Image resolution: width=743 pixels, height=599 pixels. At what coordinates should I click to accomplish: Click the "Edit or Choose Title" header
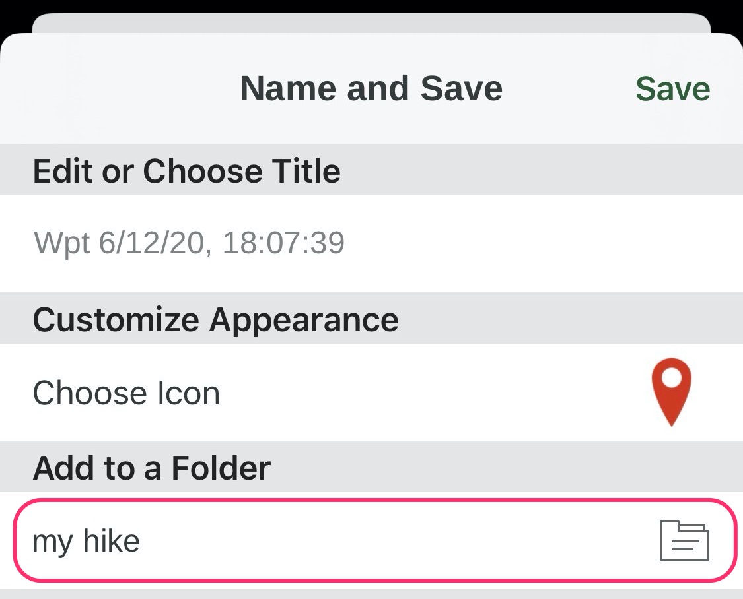[187, 172]
